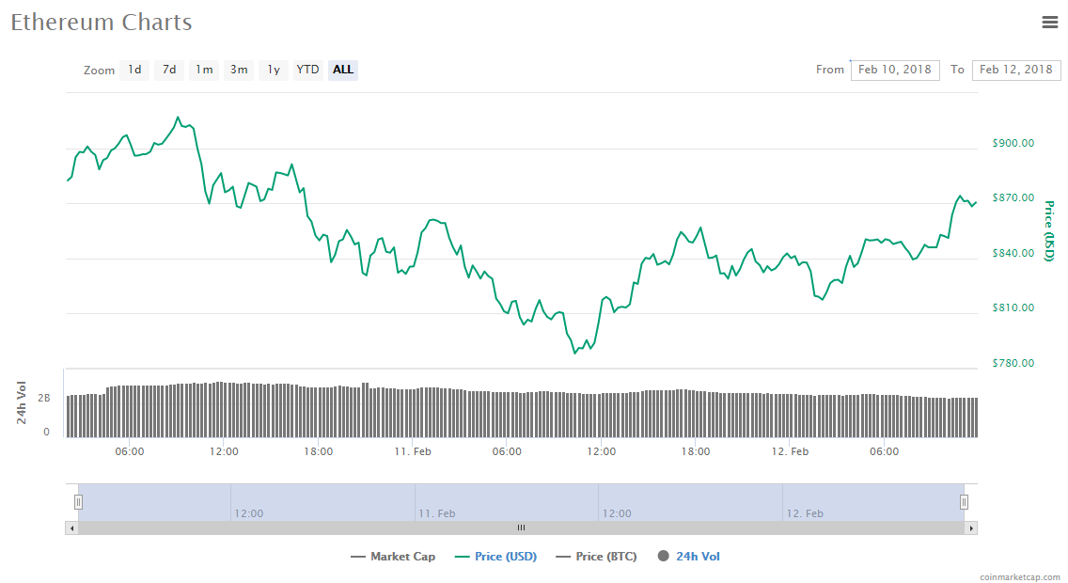Select the right handle of the range navigator
This screenshot has height=583, width=1068.
coord(964,502)
